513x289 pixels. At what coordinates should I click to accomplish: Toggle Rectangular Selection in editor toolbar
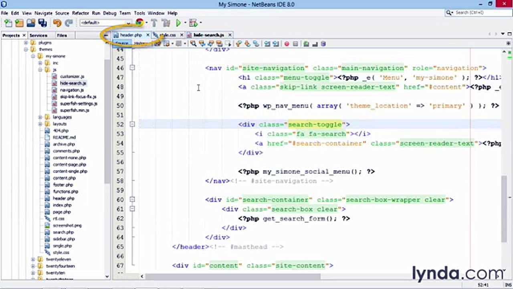pyautogui.click(x=228, y=44)
